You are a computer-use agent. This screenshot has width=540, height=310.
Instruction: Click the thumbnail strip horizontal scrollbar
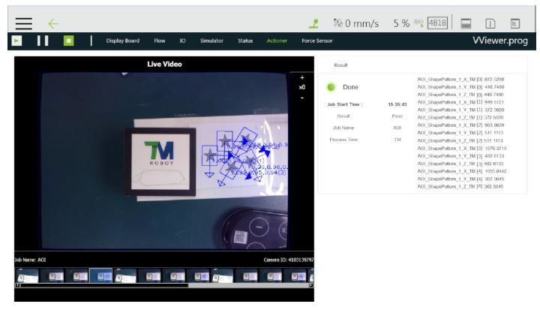(x=101, y=285)
